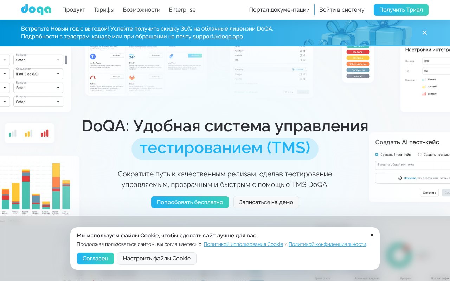The height and width of the screenshot is (281, 450).
Task: Select the 'Создать несколько' radio button
Action: click(419, 155)
